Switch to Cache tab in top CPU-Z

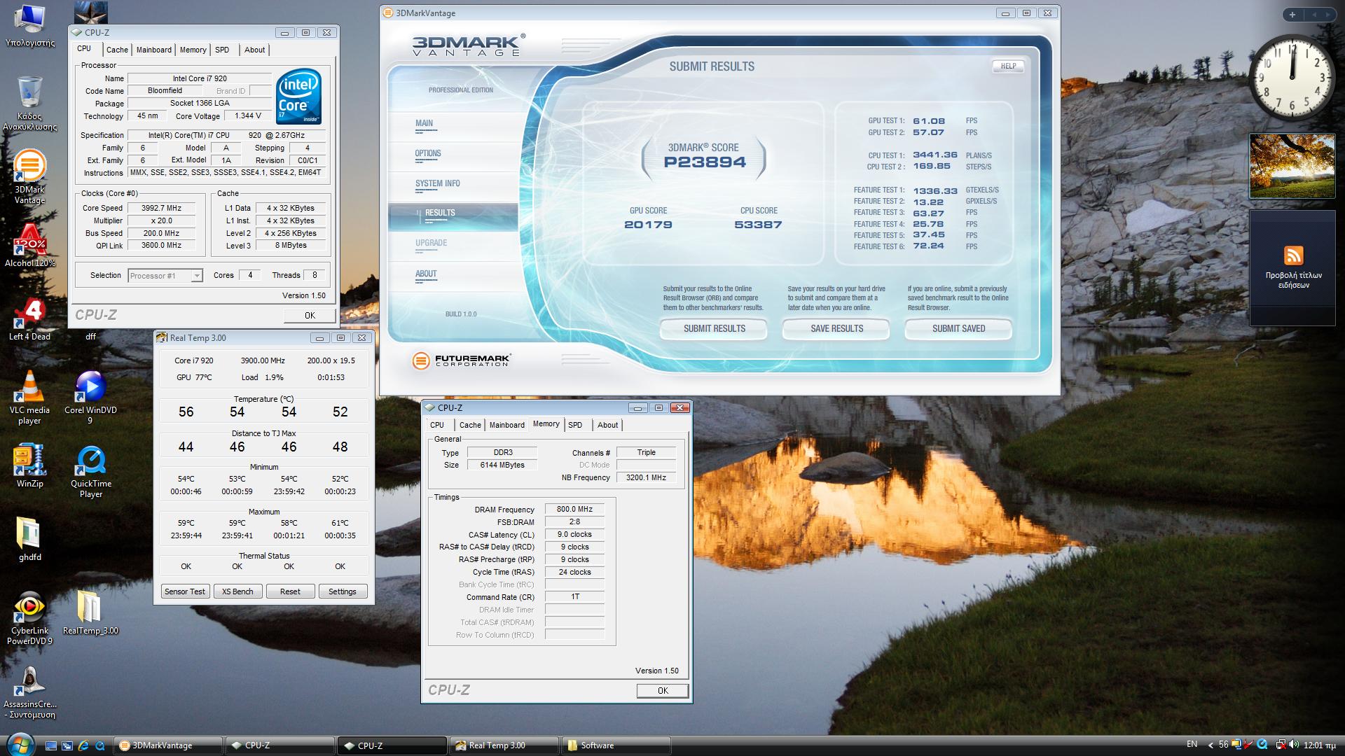coord(117,50)
